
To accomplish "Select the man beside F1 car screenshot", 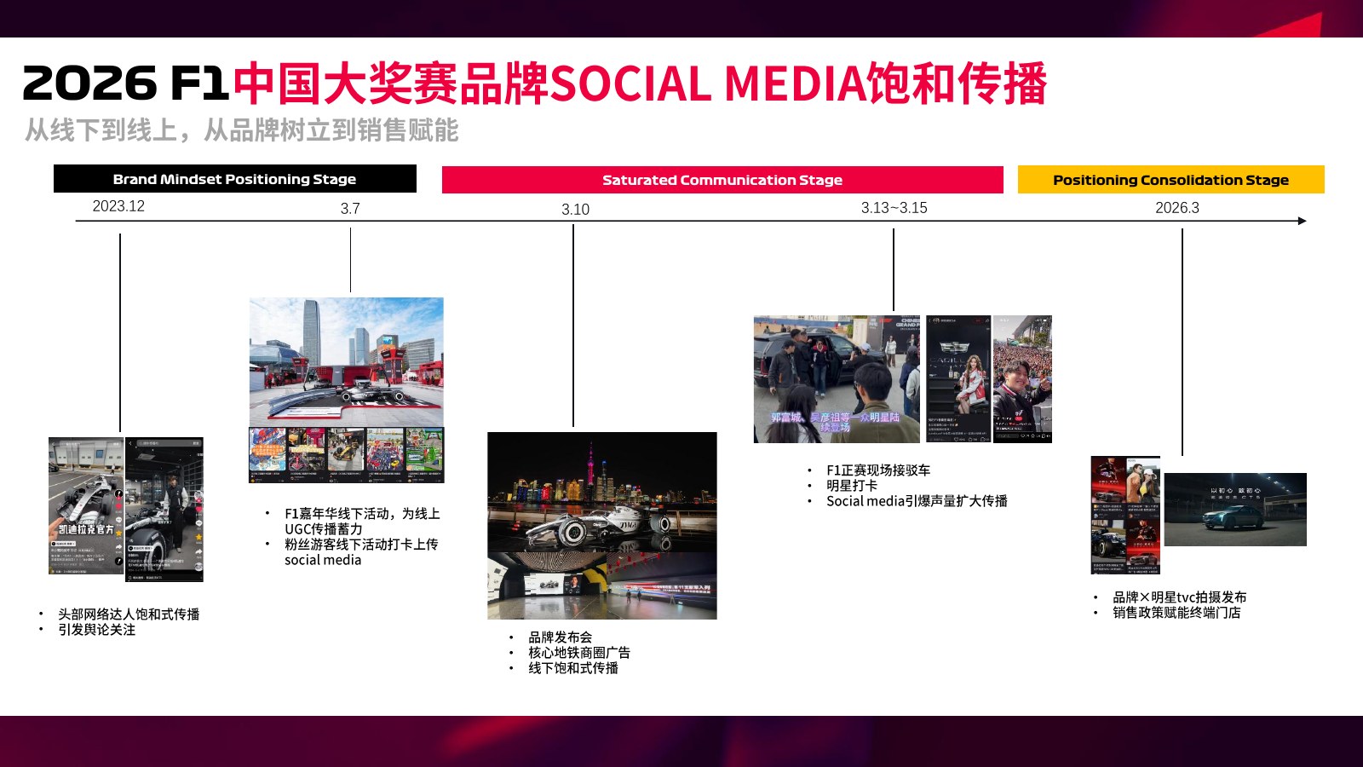I will click(164, 510).
